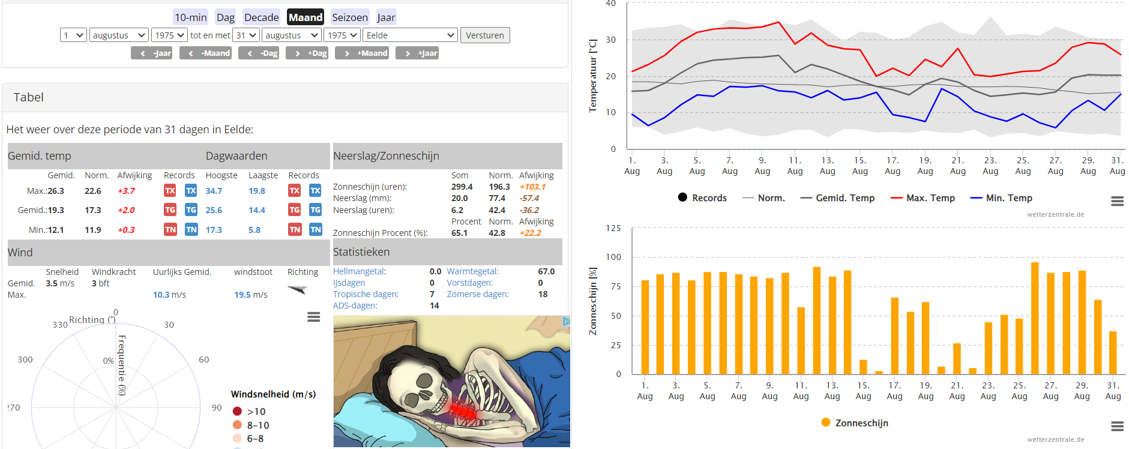Switch to the 10-min tab
Viewport: 1129px width, 449px height.
[191, 17]
